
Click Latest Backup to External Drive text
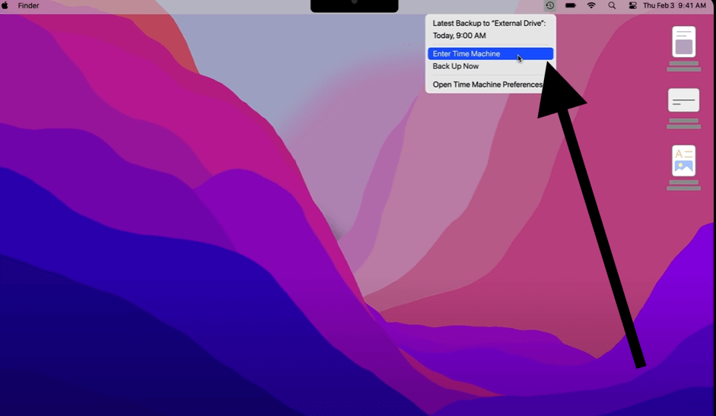[489, 24]
